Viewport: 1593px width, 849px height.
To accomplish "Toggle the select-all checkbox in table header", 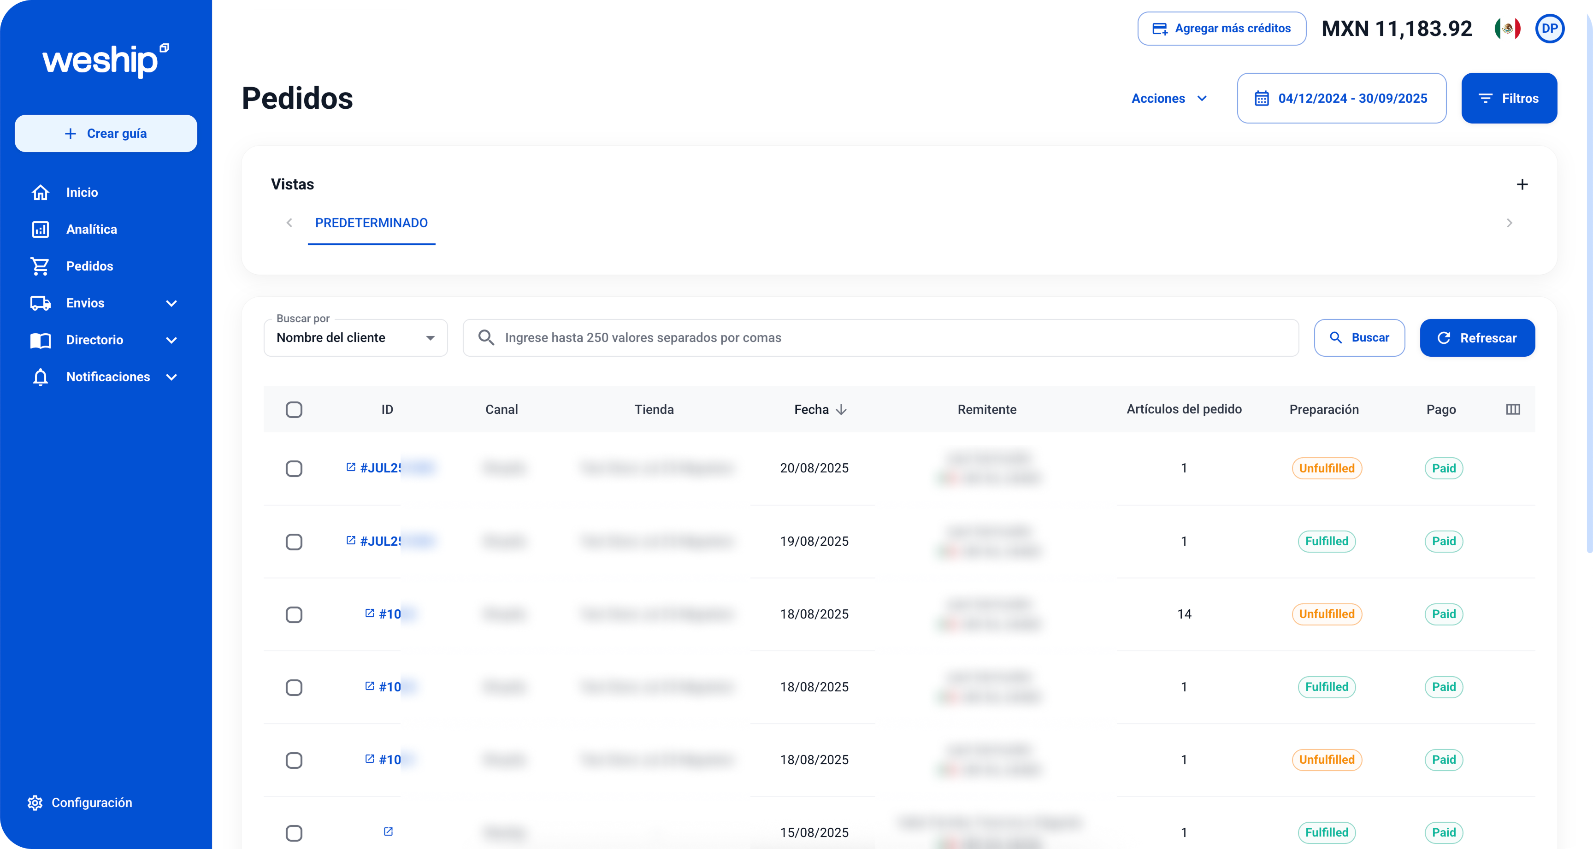I will [294, 409].
